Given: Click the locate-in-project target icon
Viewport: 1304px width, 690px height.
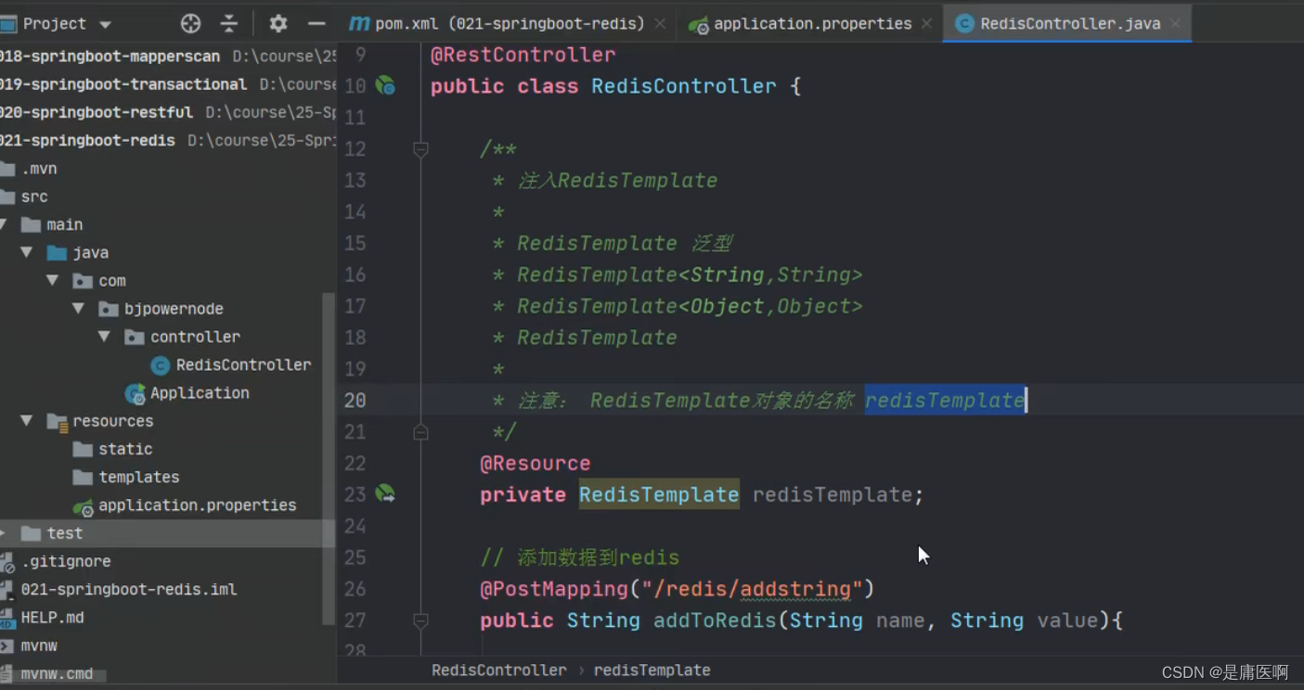Looking at the screenshot, I should pyautogui.click(x=190, y=23).
